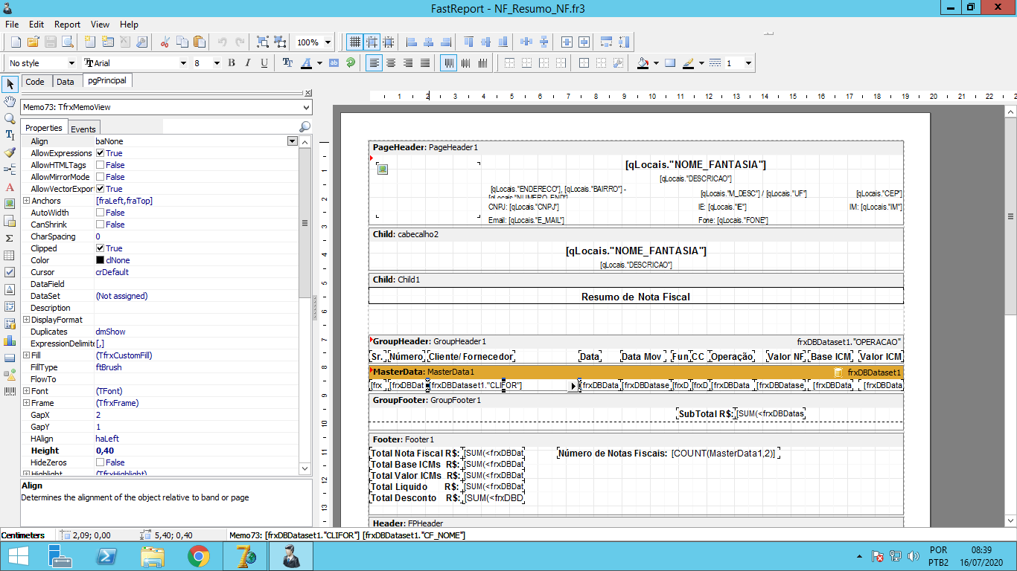
Task: Switch to the Events tab in inspector
Action: point(83,129)
